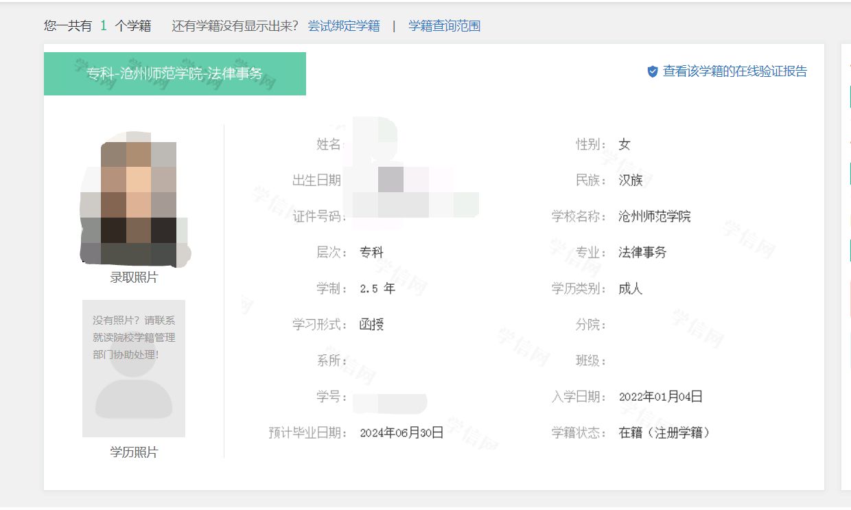Click the 学校名称 field label

click(x=579, y=217)
